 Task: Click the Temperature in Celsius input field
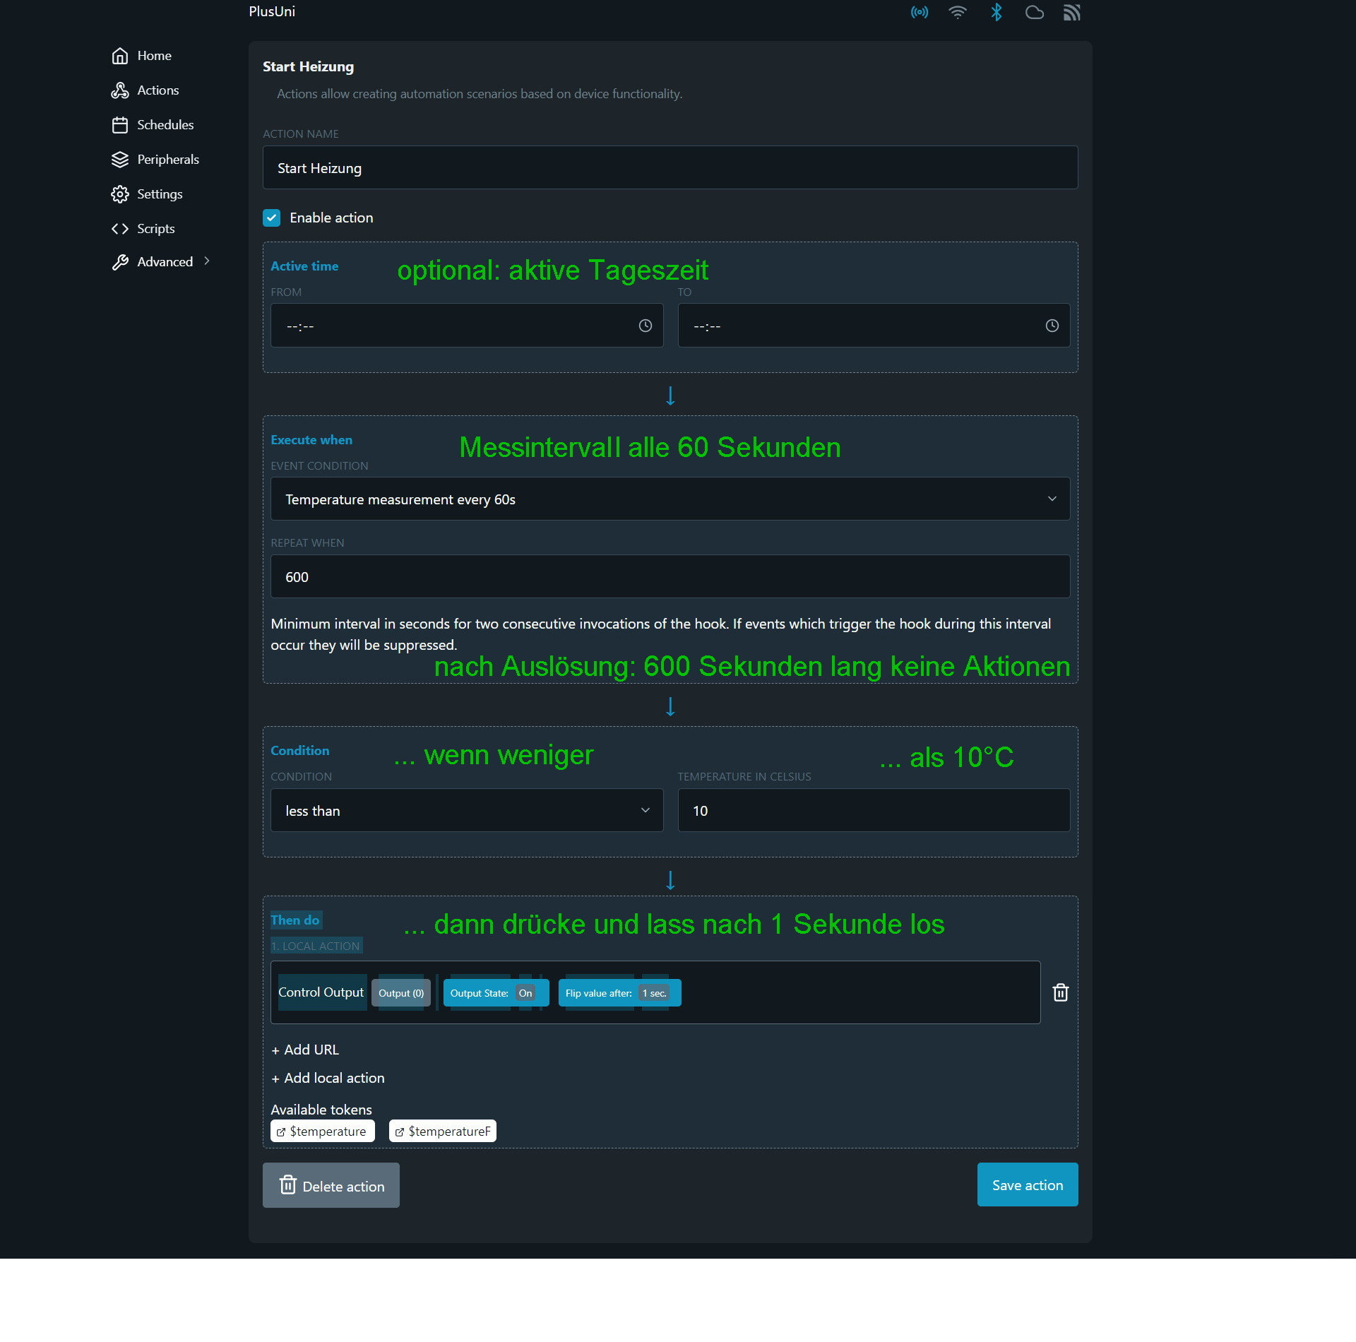coord(876,810)
